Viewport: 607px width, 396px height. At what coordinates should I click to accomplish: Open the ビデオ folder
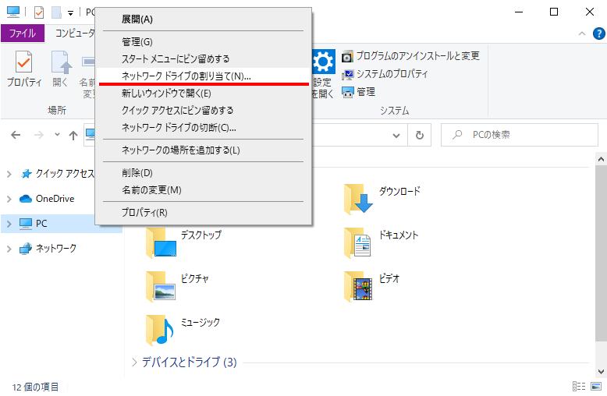point(360,286)
